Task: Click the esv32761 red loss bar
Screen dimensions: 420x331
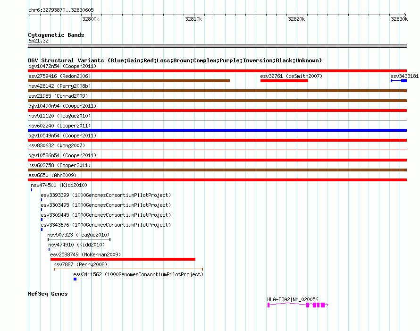Action: tap(284, 81)
